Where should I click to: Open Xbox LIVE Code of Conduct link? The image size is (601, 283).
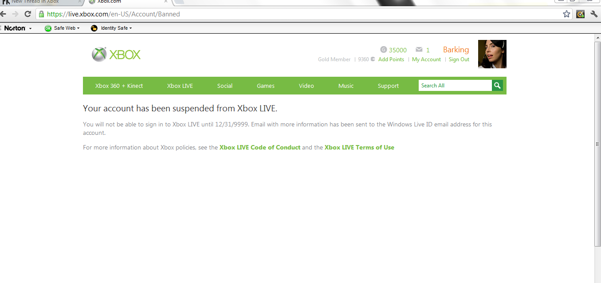pyautogui.click(x=260, y=147)
